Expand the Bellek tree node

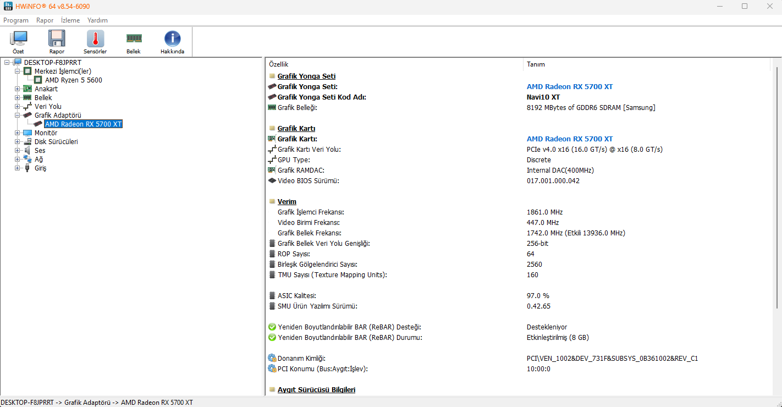18,97
